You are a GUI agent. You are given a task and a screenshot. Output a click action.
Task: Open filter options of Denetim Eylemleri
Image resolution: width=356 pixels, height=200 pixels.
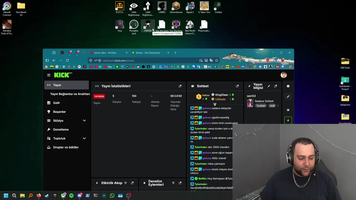[173, 183]
